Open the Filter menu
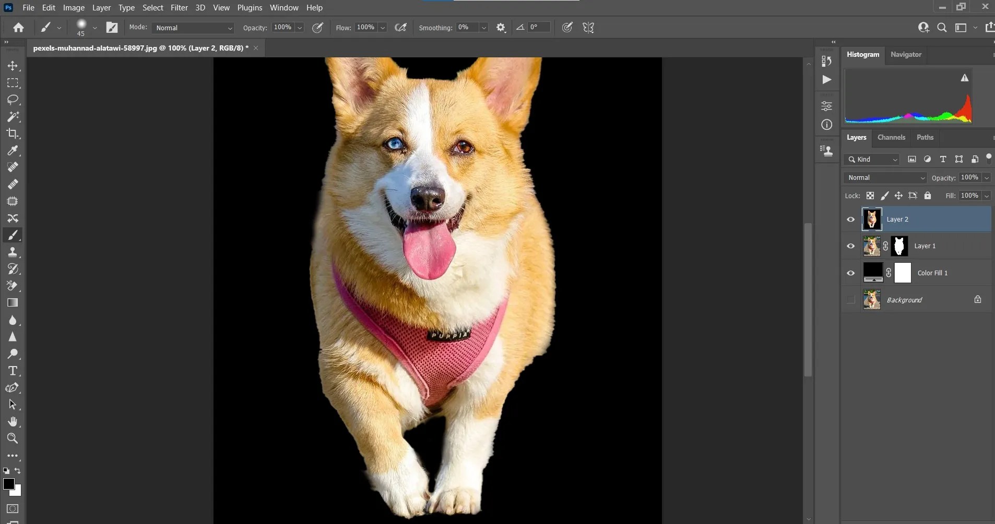The image size is (995, 524). pos(179,7)
